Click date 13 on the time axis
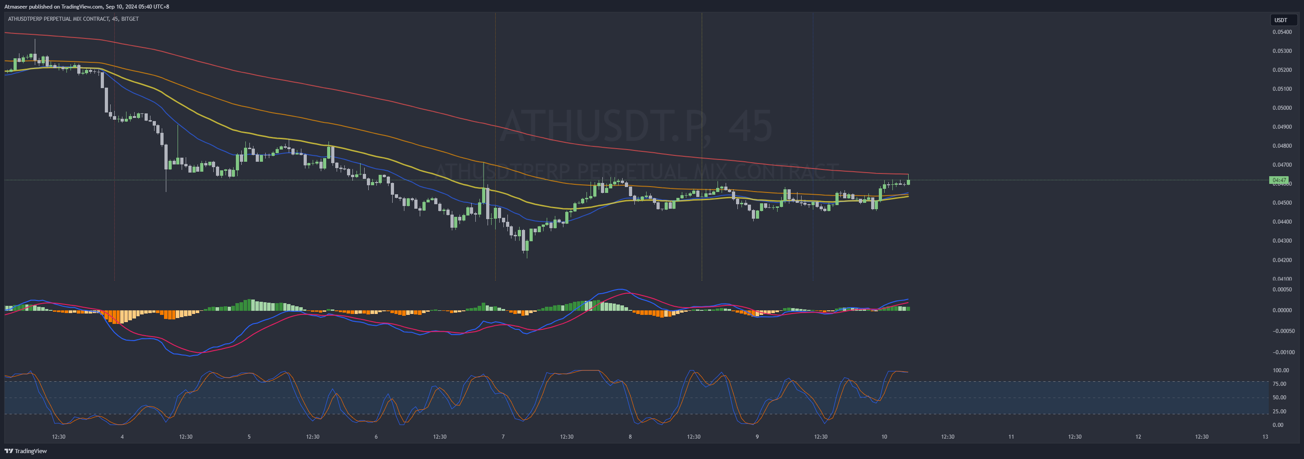1304x459 pixels. coord(1266,437)
